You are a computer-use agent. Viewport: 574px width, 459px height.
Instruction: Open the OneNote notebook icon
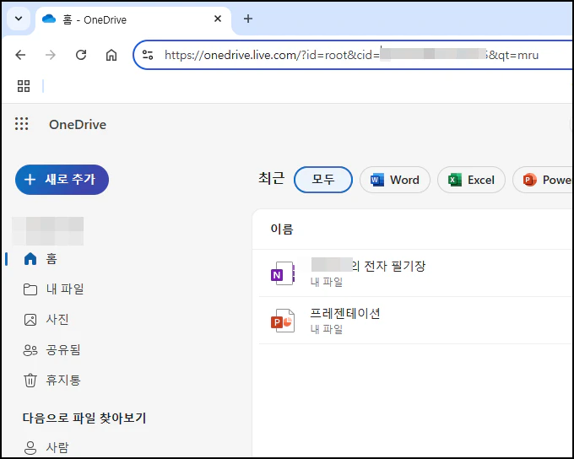[283, 273]
